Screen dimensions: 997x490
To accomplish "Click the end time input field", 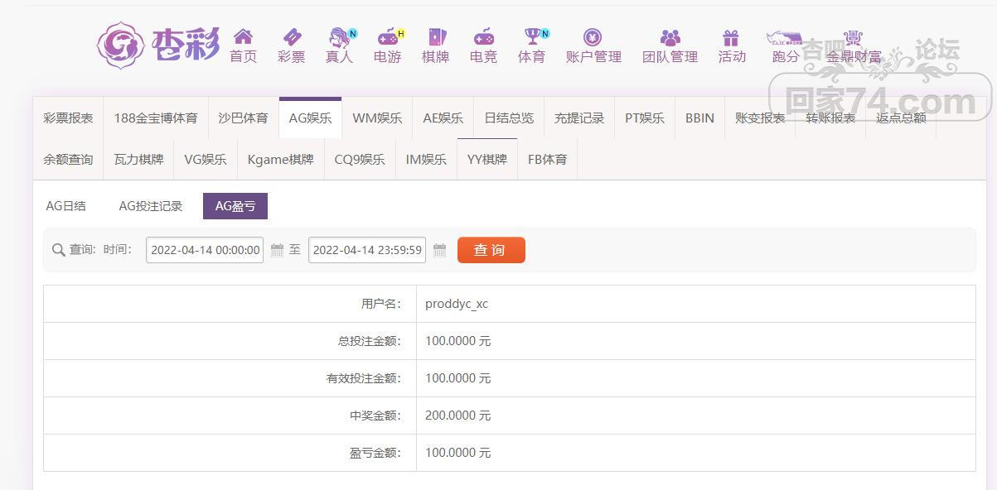I will pos(367,250).
